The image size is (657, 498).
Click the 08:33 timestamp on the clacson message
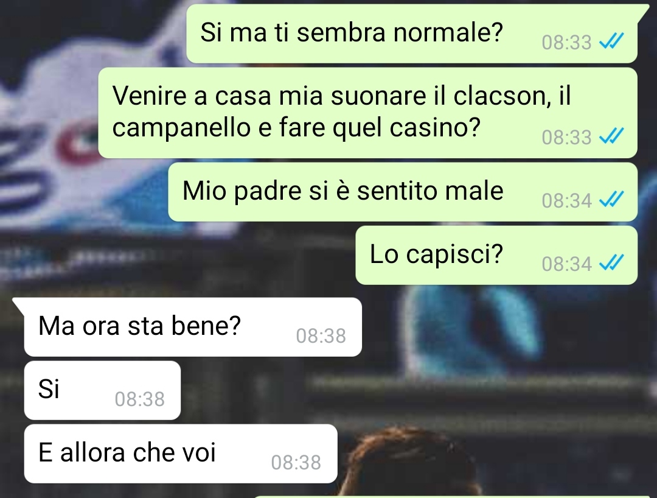pos(566,137)
